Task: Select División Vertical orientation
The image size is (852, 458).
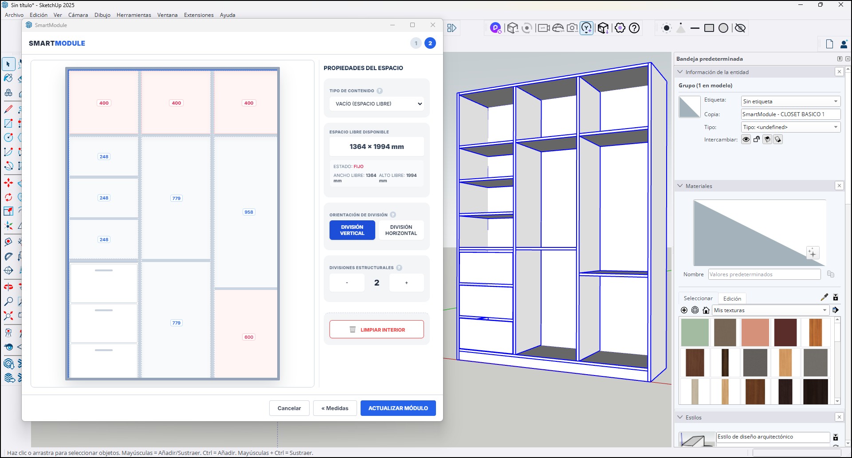Action: click(352, 230)
